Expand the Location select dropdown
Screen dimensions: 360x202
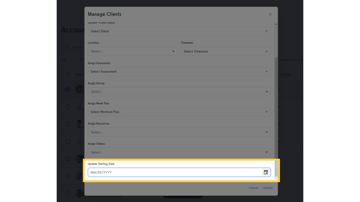(132, 51)
